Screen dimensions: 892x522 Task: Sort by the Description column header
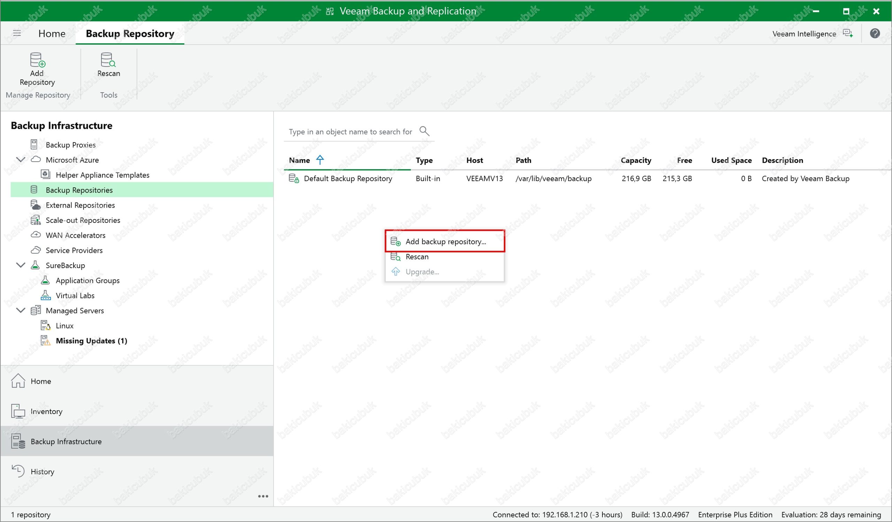[782, 160]
